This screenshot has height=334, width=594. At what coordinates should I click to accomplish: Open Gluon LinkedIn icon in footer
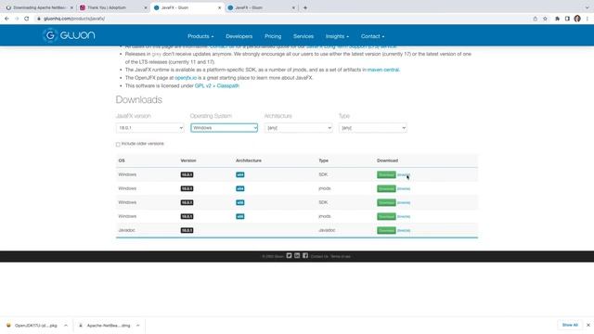297,256
